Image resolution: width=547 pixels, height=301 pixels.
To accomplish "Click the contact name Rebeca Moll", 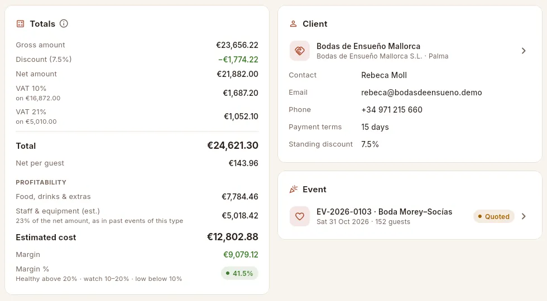I will click(384, 75).
